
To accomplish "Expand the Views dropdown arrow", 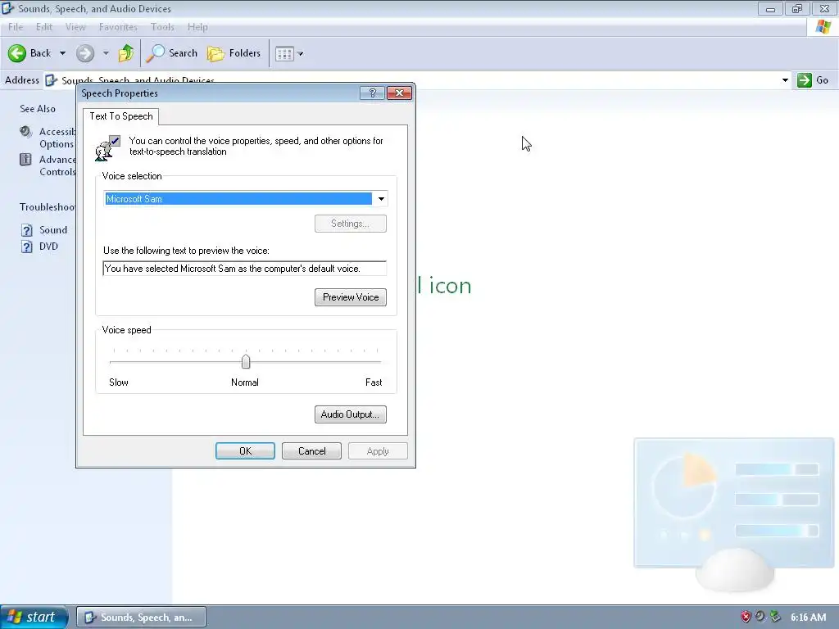I will click(x=300, y=53).
